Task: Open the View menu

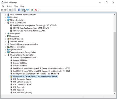Action: point(16,6)
